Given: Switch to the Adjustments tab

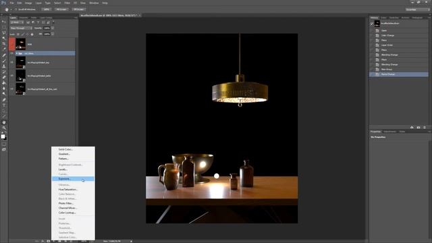Looking at the screenshot, I should click(x=389, y=132).
